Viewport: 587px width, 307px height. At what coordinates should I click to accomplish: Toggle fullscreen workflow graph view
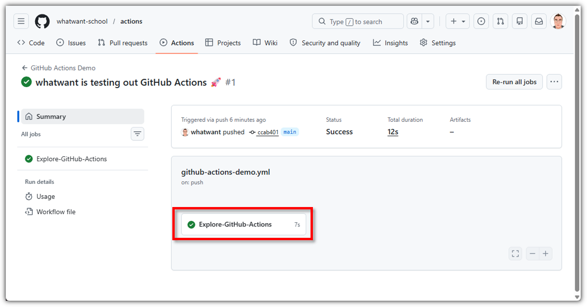(x=515, y=254)
